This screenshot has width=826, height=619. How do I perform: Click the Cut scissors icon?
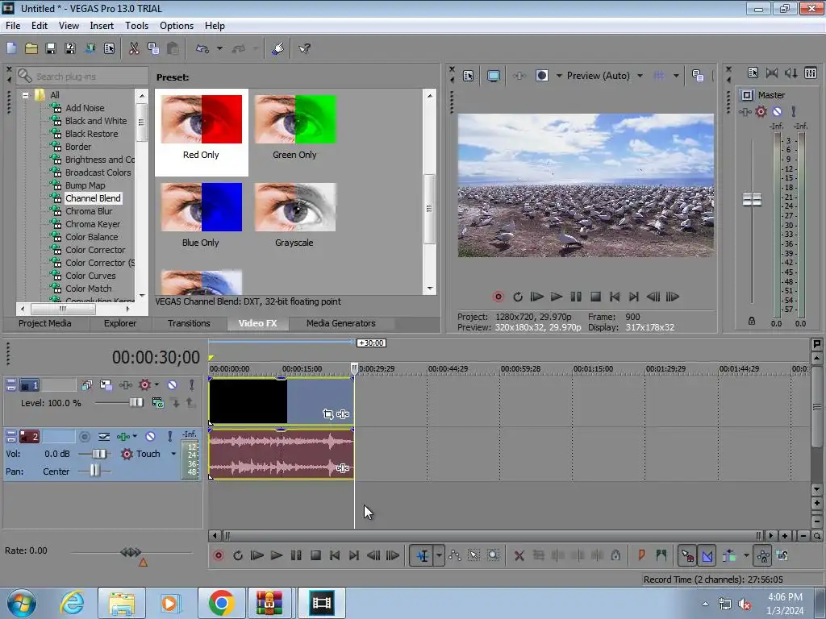pos(134,49)
